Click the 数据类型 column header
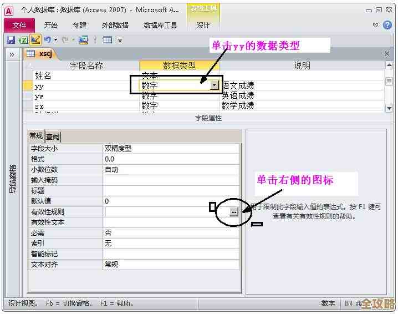398x314 pixels. [179, 65]
